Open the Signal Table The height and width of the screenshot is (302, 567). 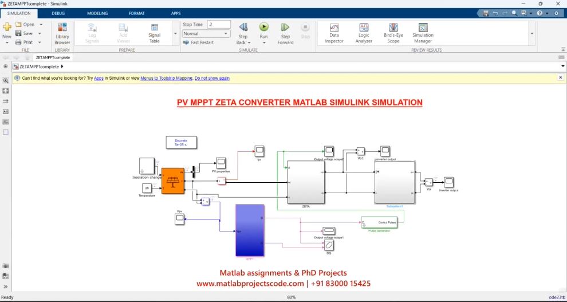(155, 33)
